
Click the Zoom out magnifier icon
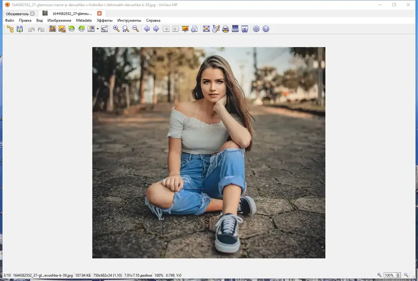coord(135,29)
